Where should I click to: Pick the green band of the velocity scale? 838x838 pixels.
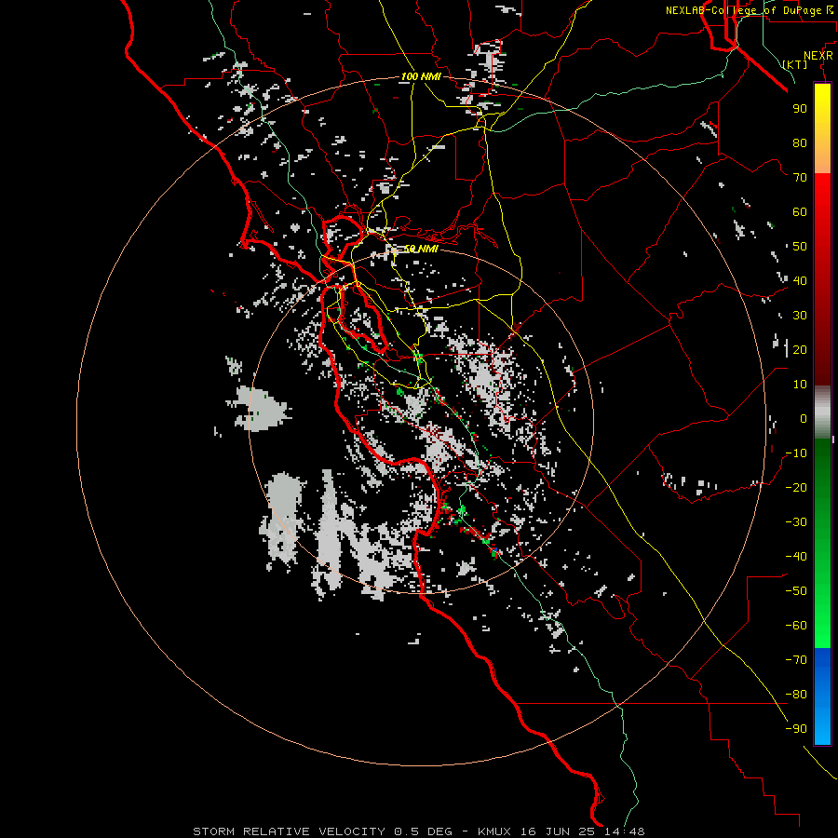coord(822,544)
